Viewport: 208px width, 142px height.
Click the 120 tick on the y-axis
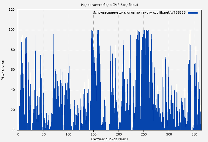(x=12, y=10)
